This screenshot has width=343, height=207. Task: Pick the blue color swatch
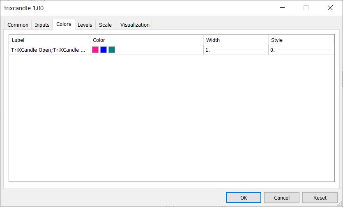[x=104, y=50]
